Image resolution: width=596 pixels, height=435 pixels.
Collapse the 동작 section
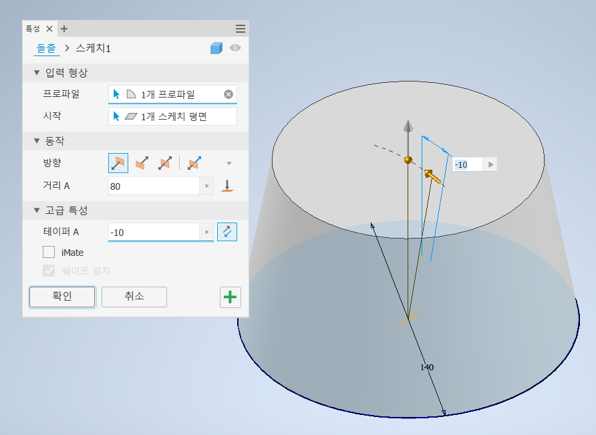click(x=37, y=141)
